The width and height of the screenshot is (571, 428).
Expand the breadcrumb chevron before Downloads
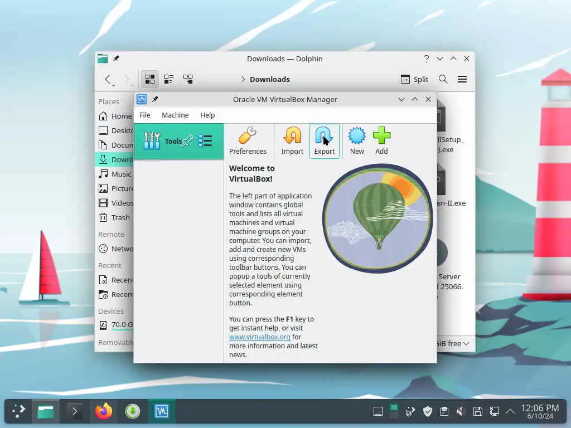click(243, 79)
